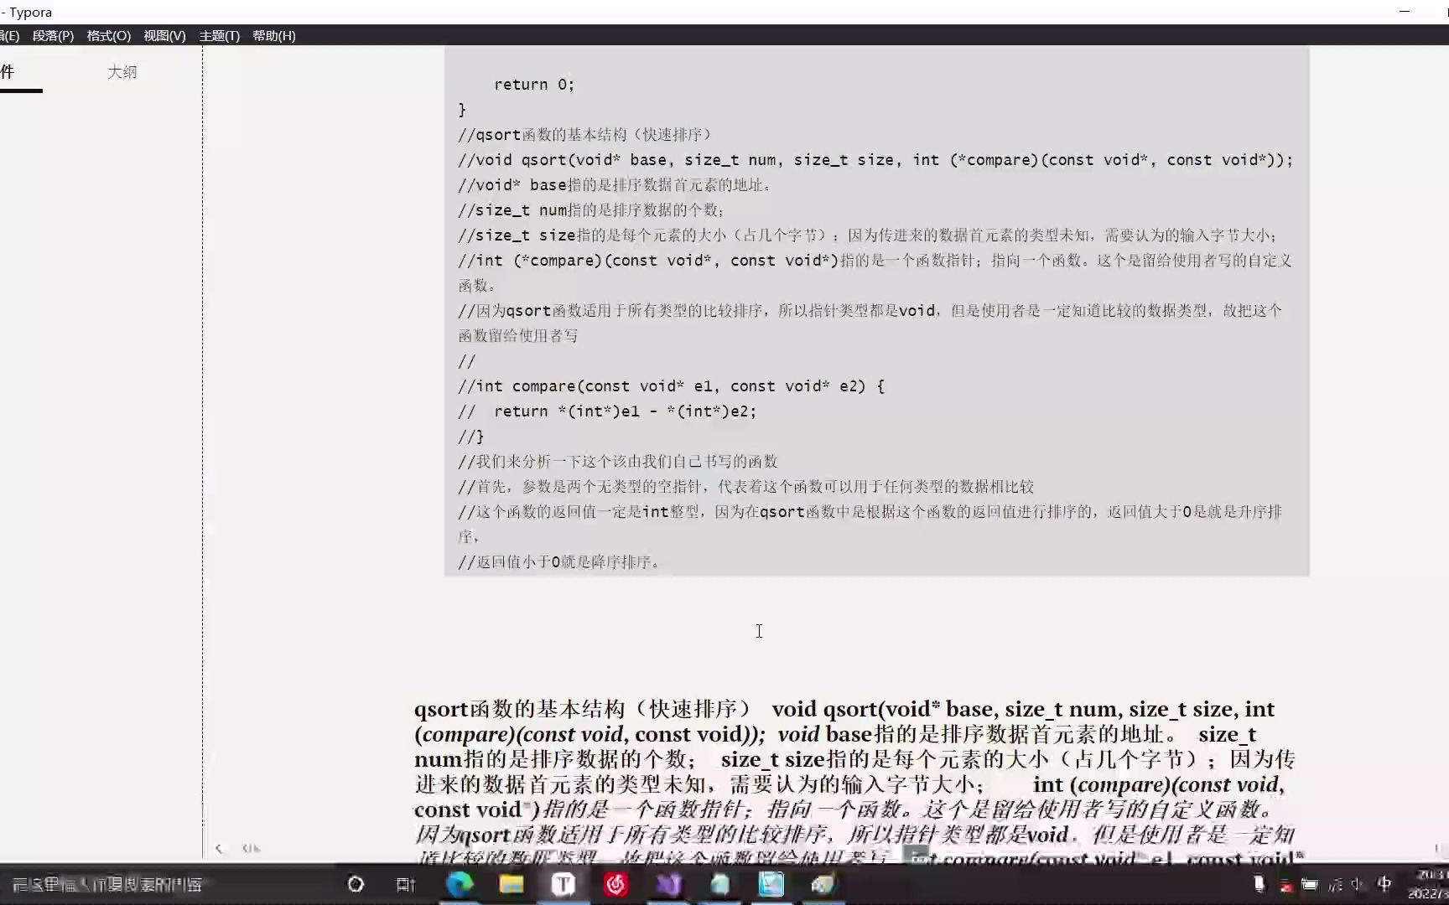Open the 主题(T) menu
This screenshot has width=1449, height=905.
220,35
